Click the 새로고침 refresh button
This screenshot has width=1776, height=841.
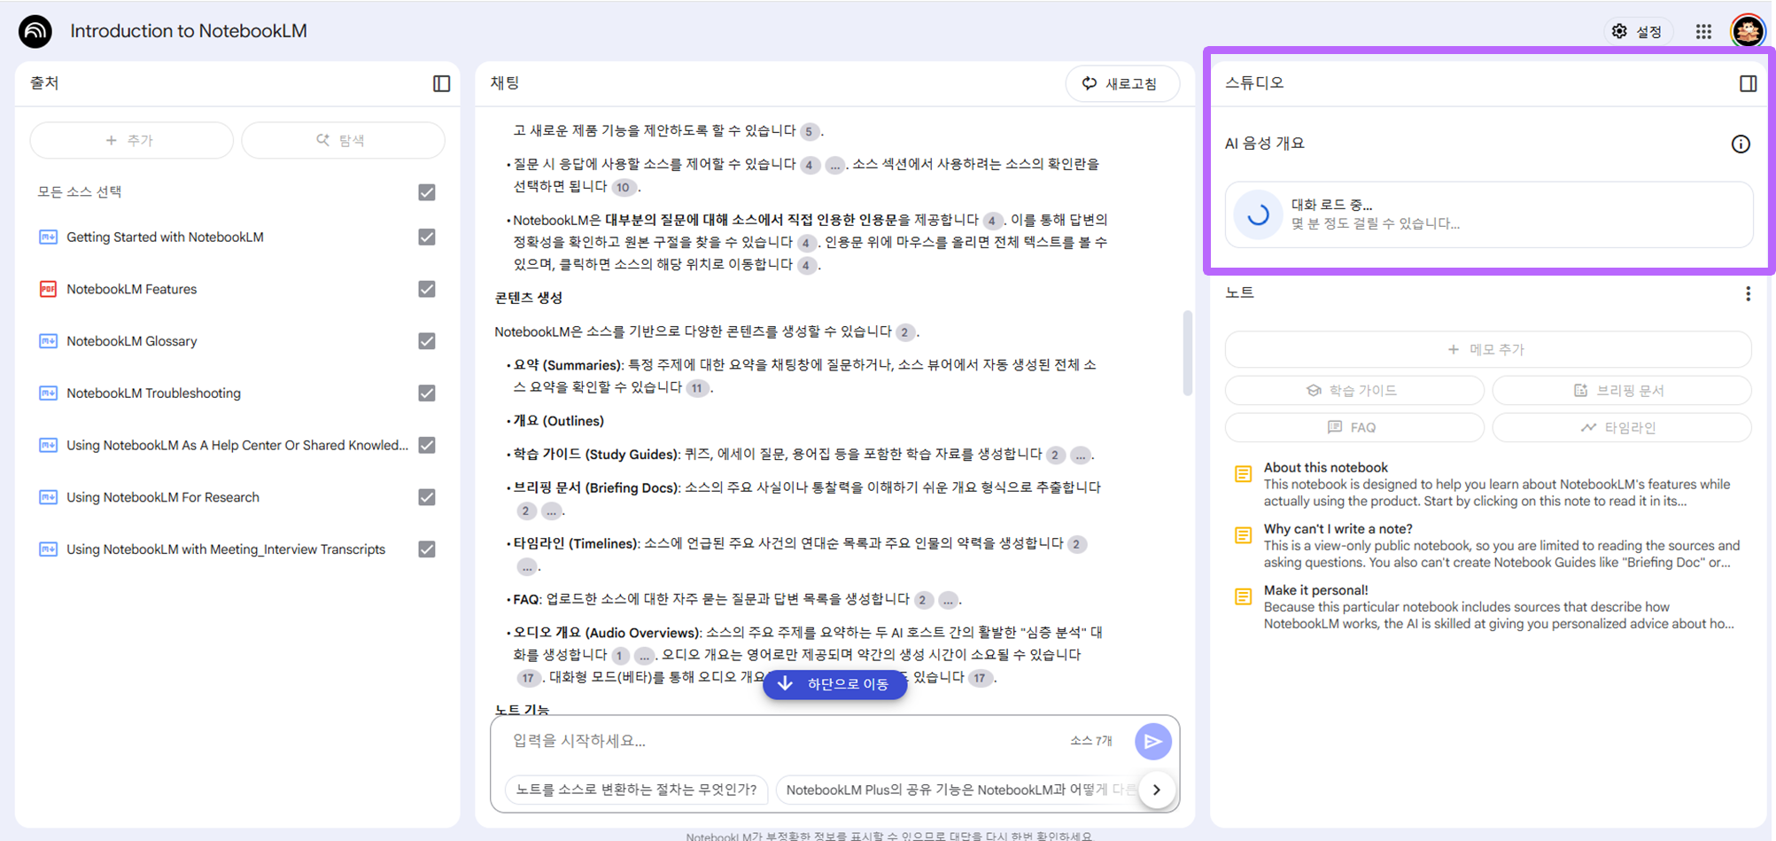tap(1121, 83)
